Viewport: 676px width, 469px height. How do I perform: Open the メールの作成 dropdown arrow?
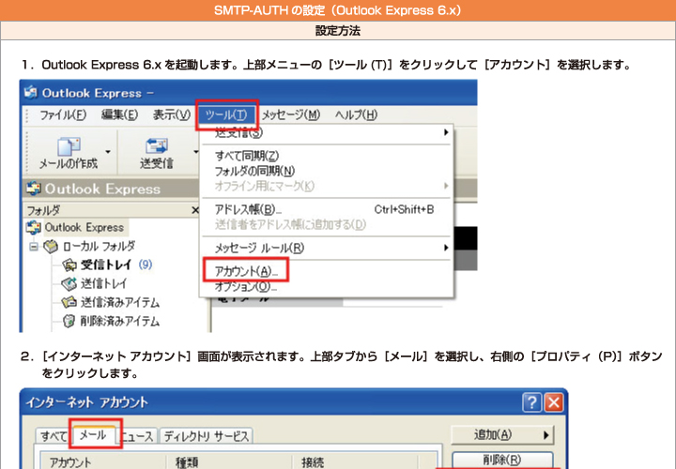(x=108, y=152)
